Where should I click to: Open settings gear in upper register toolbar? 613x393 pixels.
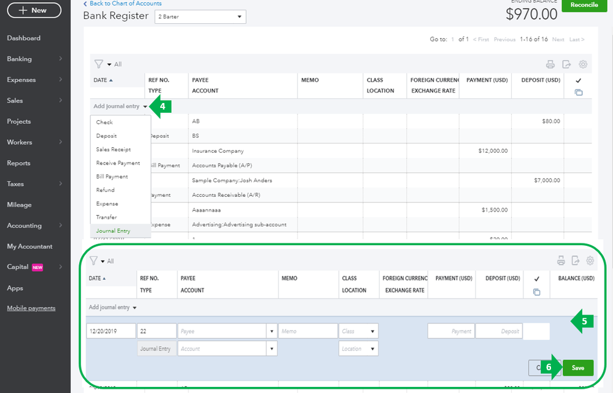(583, 64)
